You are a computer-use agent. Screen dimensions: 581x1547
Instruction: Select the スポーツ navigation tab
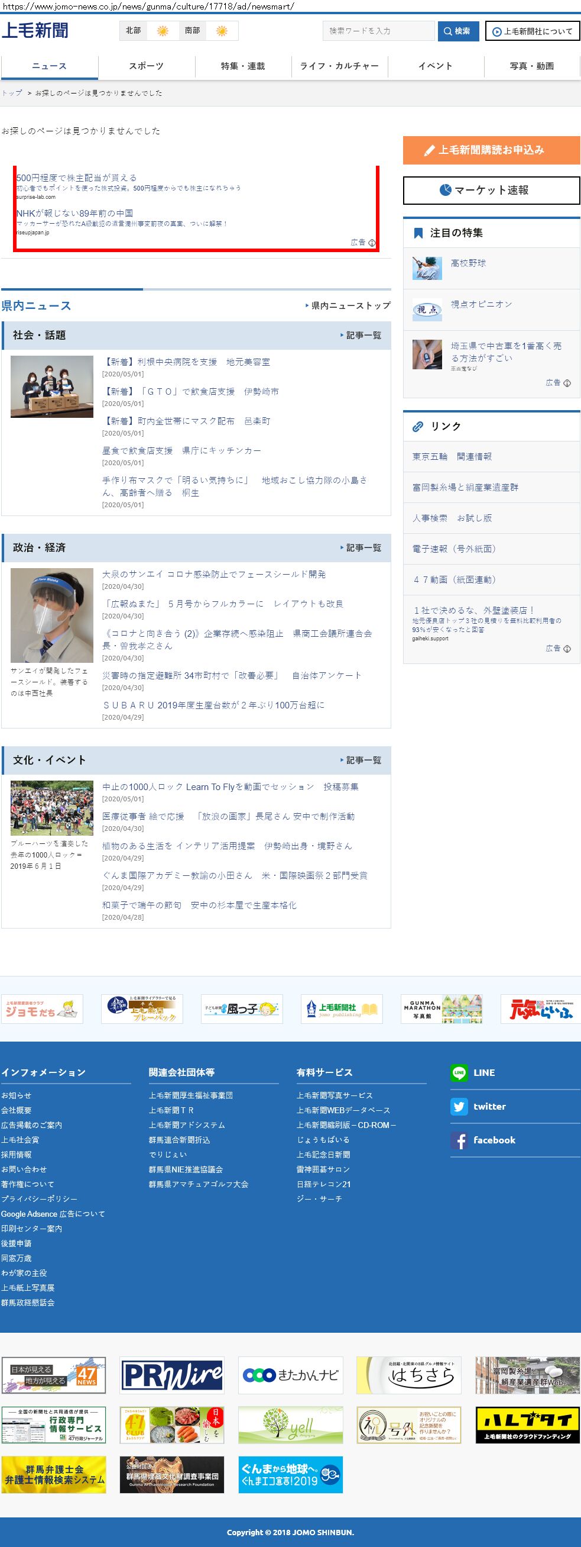[147, 66]
